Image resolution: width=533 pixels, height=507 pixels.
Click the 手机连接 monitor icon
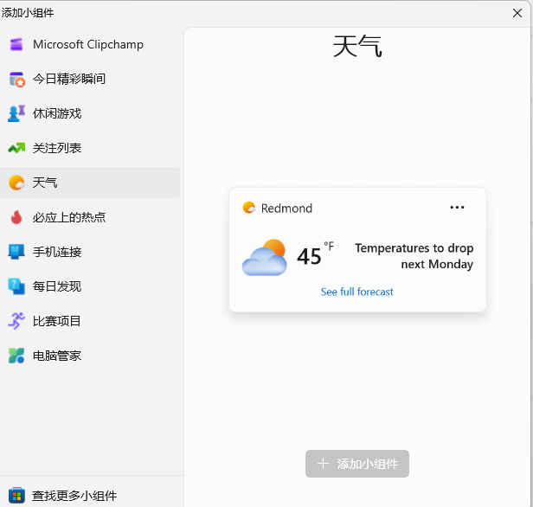pyautogui.click(x=16, y=252)
